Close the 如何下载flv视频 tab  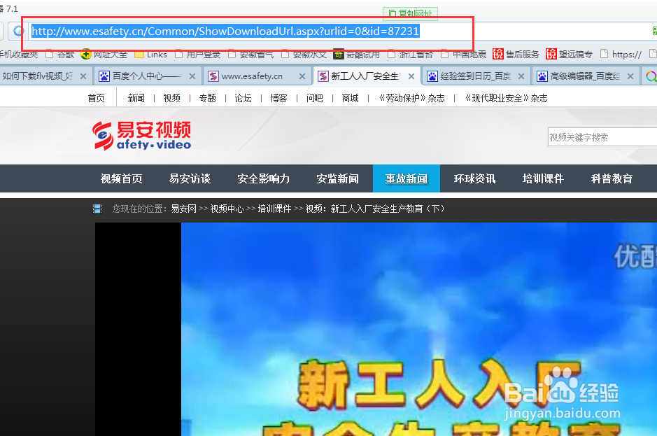click(x=83, y=76)
